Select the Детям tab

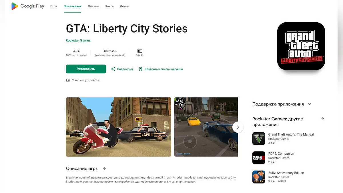point(124,6)
